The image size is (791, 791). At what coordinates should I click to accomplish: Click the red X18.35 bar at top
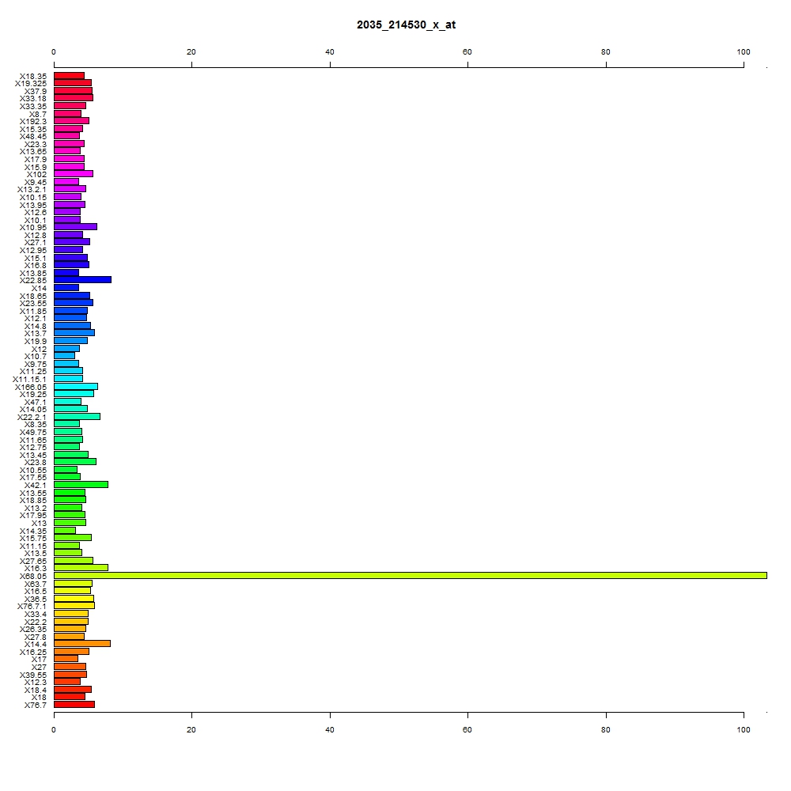click(69, 76)
